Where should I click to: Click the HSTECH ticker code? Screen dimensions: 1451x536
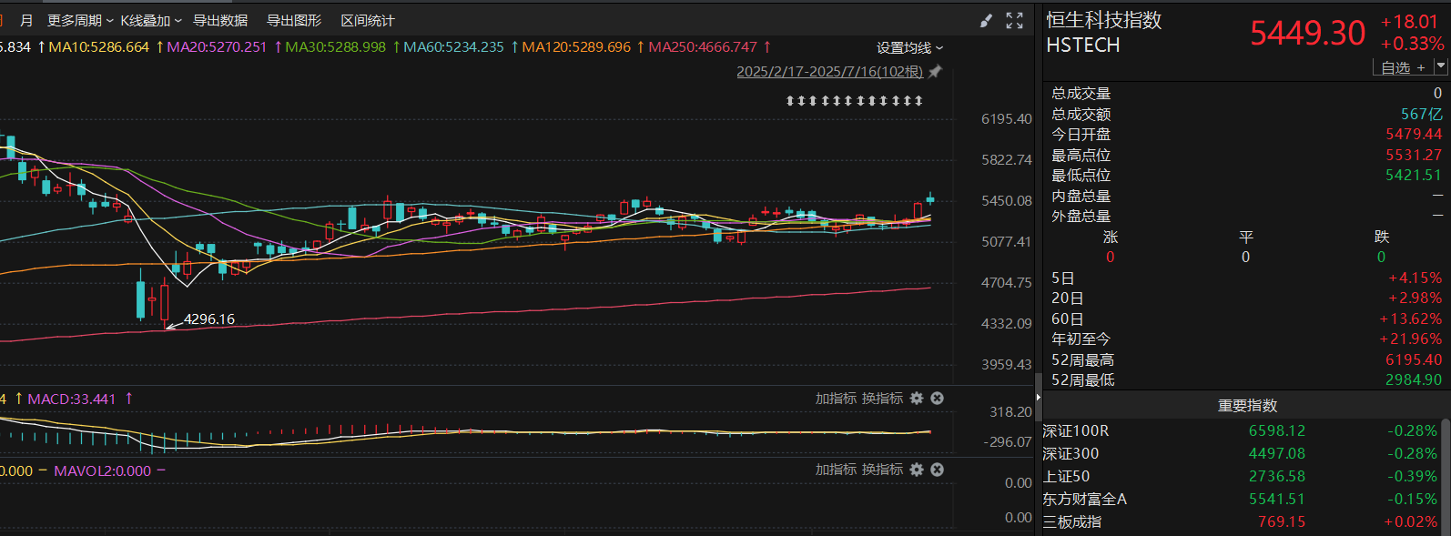(x=1082, y=45)
